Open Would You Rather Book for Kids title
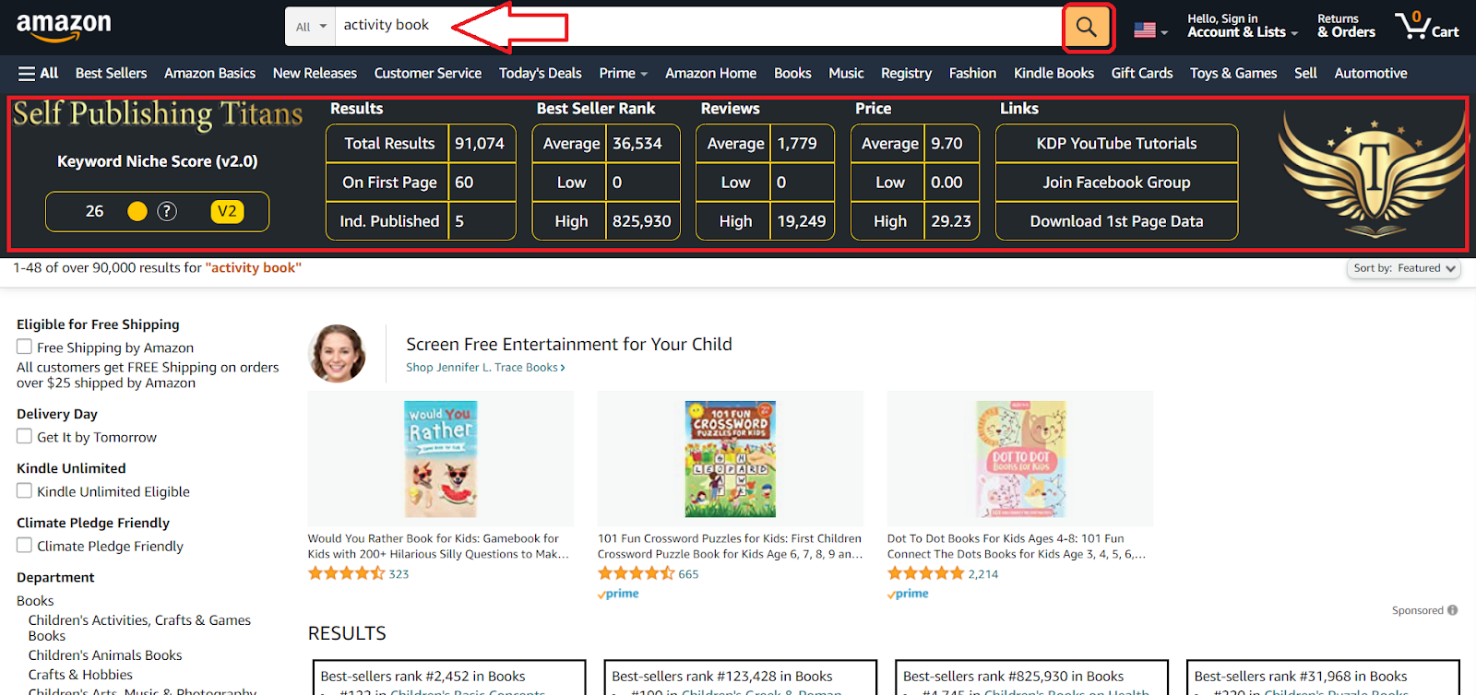Image resolution: width=1476 pixels, height=695 pixels. coord(438,547)
